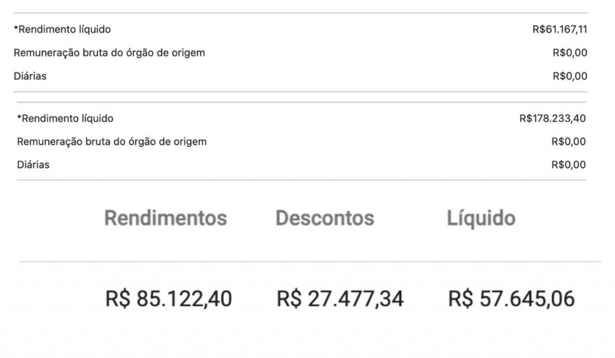Select the R$178.233,40 net income value
615x358 pixels.
click(x=553, y=119)
